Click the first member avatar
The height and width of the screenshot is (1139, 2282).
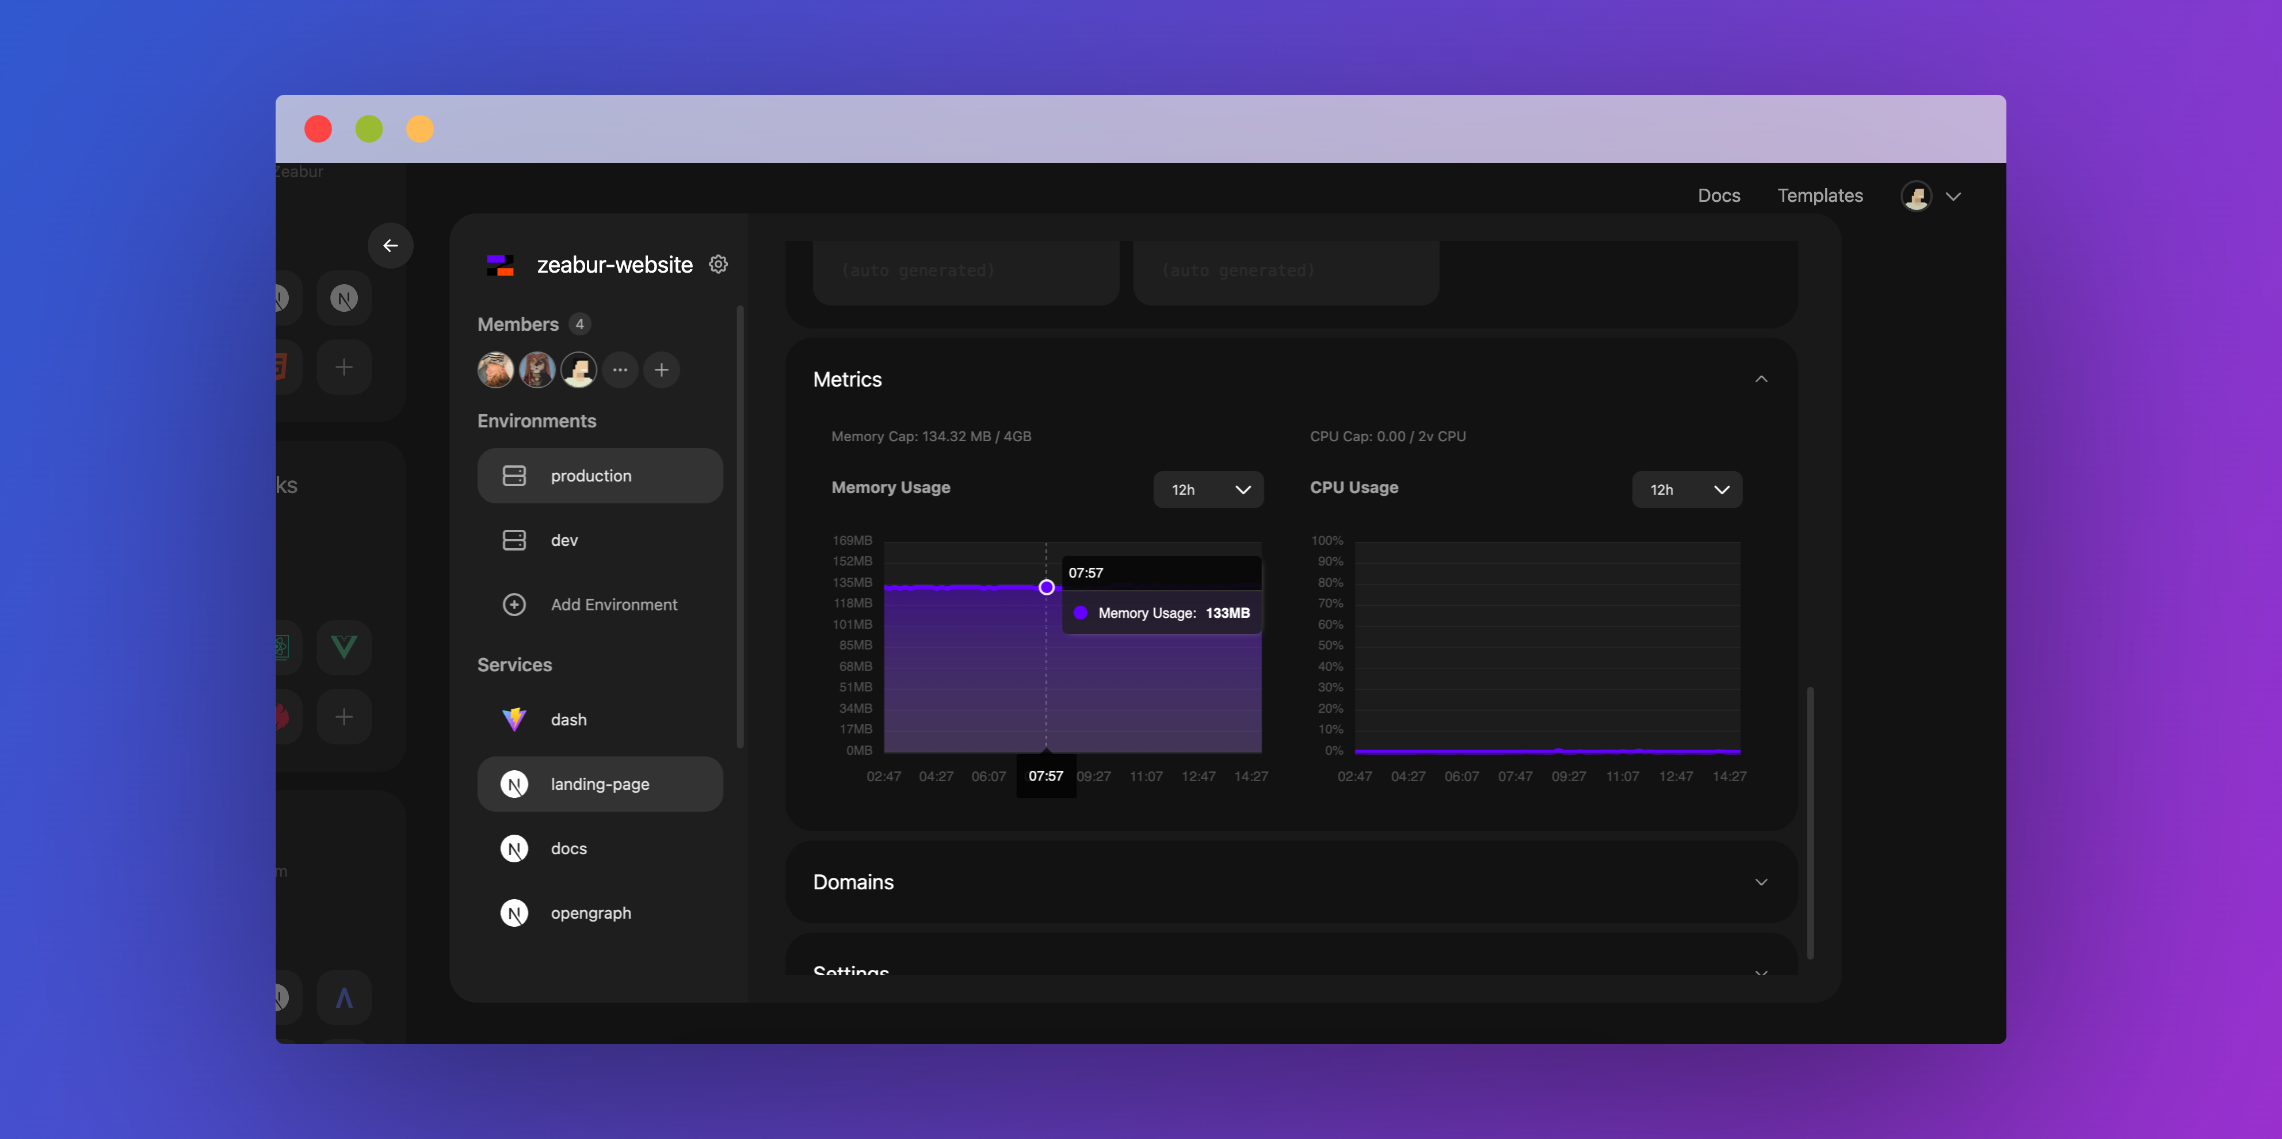click(495, 370)
